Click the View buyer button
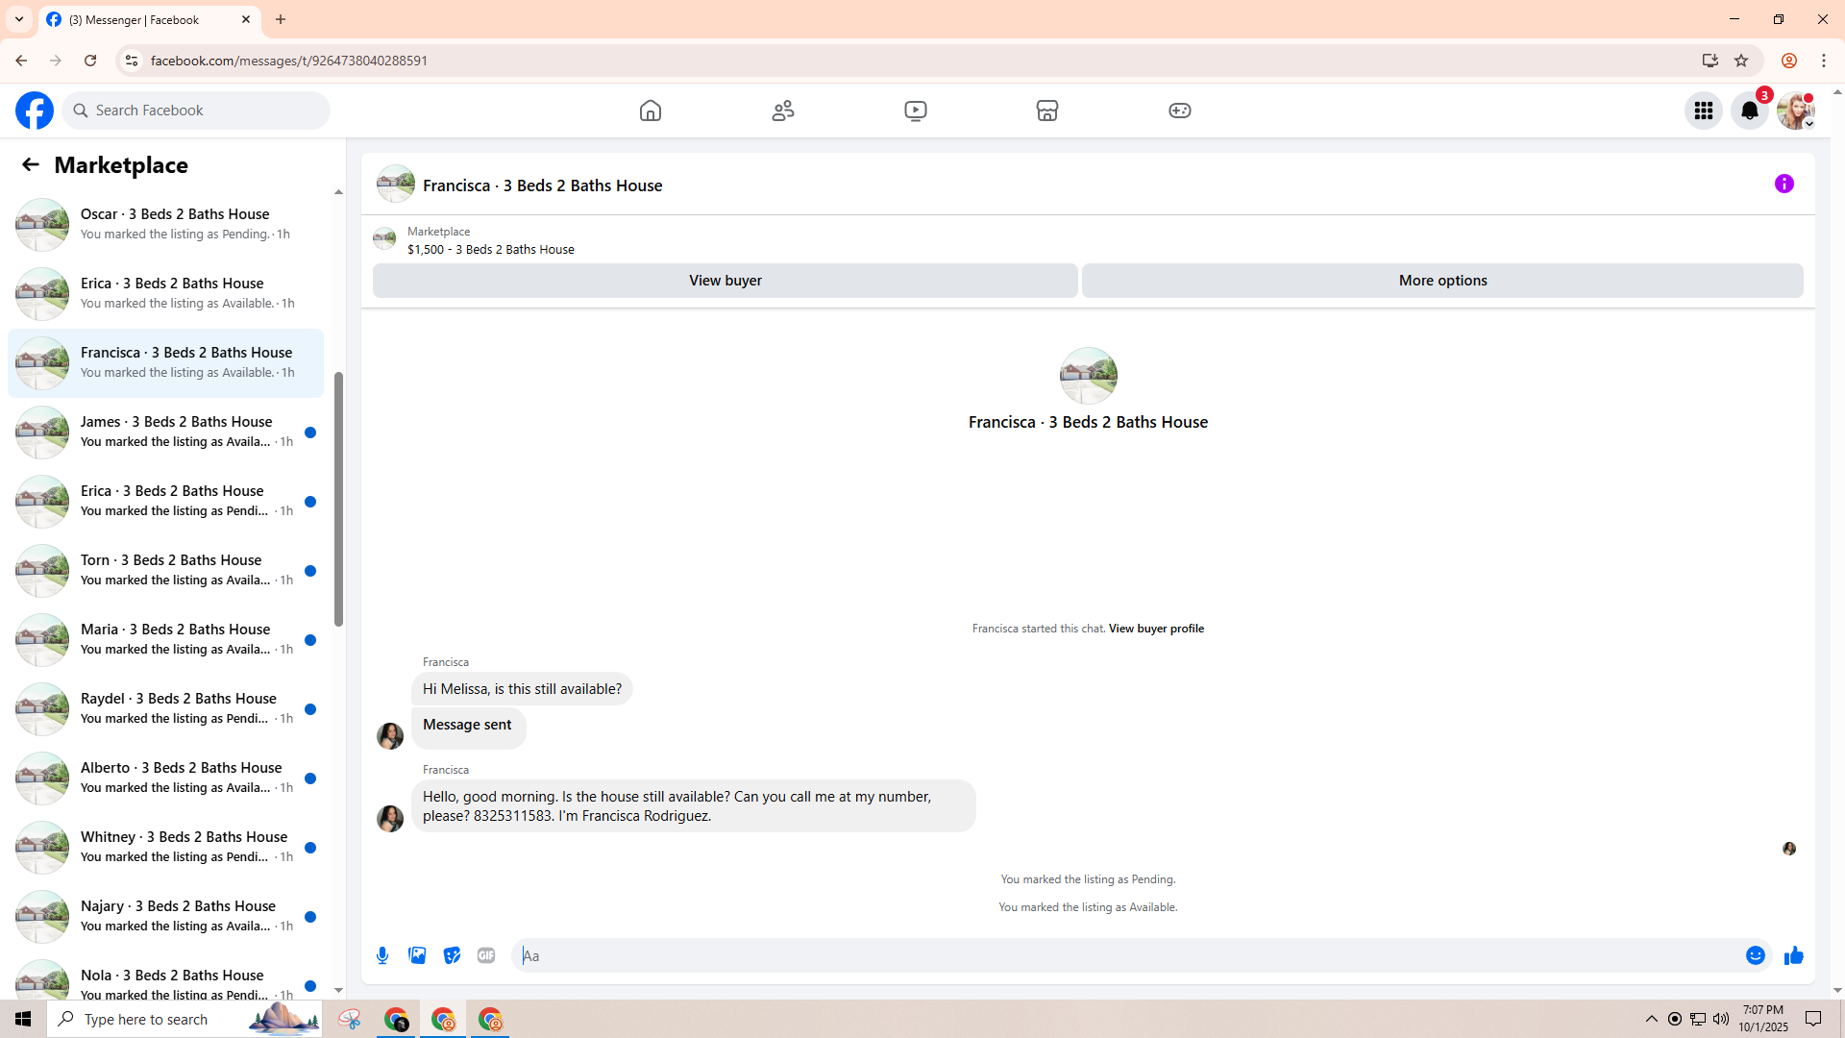This screenshot has height=1038, width=1845. [x=726, y=281]
